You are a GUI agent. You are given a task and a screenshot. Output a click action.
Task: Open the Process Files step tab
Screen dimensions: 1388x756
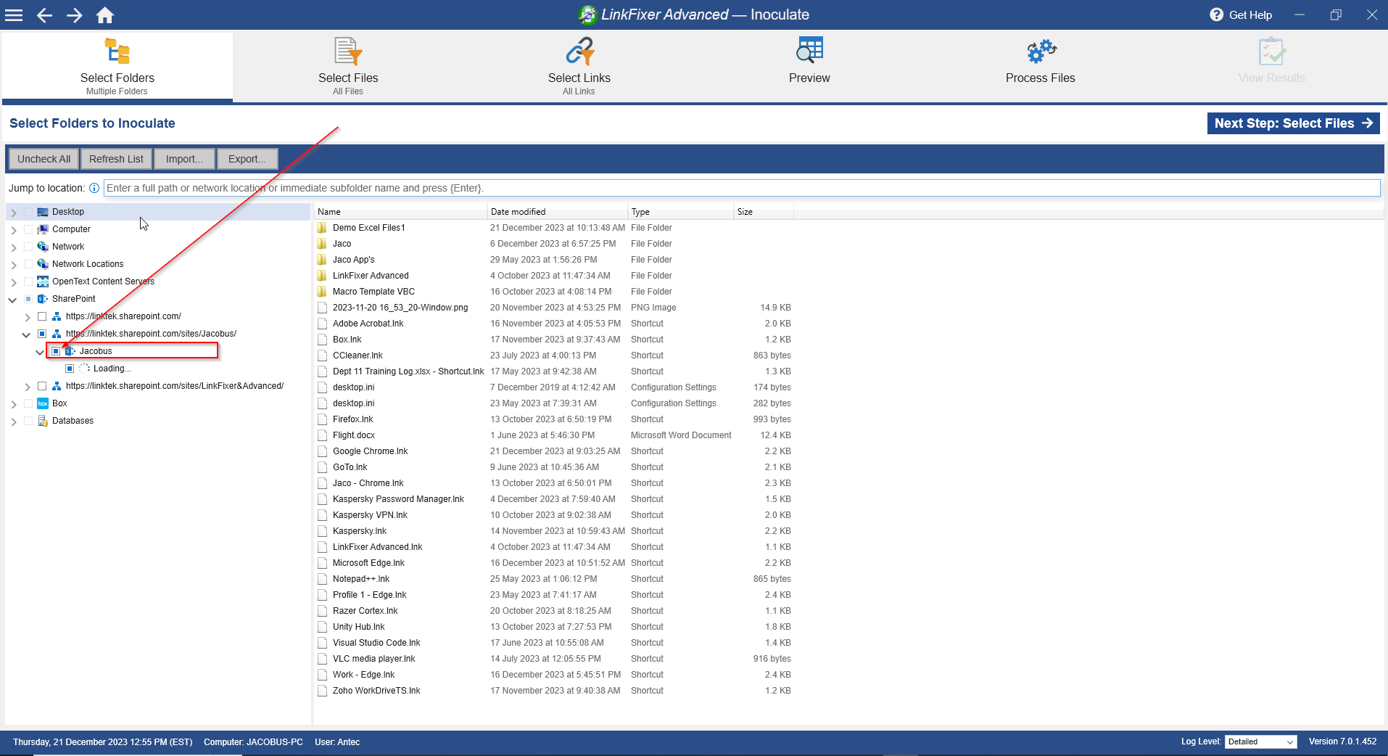coord(1040,66)
